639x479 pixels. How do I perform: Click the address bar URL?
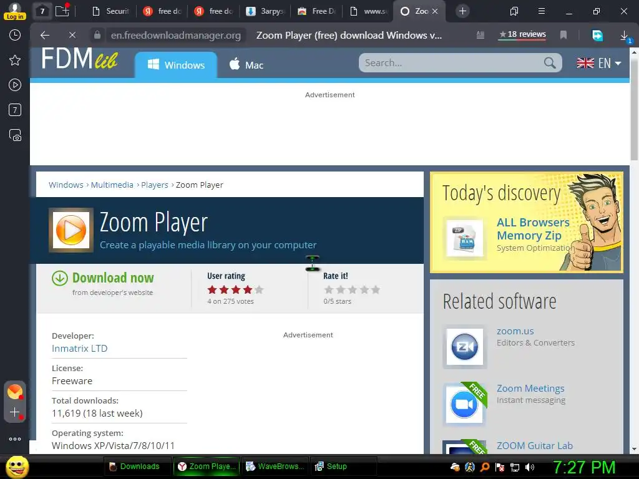coord(175,36)
